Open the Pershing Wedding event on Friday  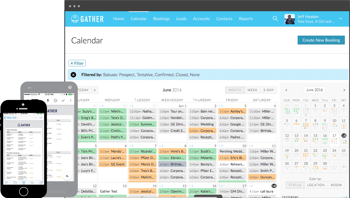(232, 151)
